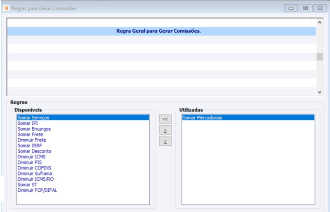
Task: Select the 'Regra Geral para Gerar Comissões.' row
Action: 161,31
